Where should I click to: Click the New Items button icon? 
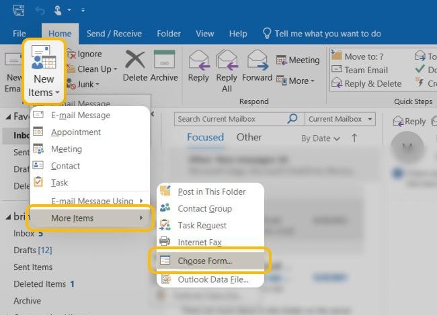44,58
